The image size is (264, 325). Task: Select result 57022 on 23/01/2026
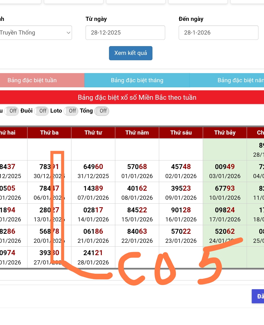coord(181,231)
